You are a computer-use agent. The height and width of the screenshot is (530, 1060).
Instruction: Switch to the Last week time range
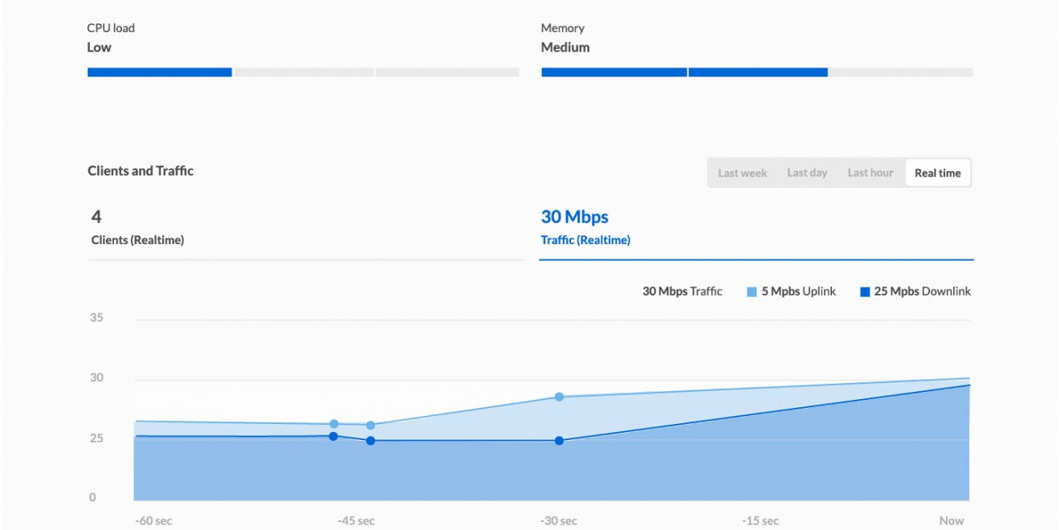742,173
